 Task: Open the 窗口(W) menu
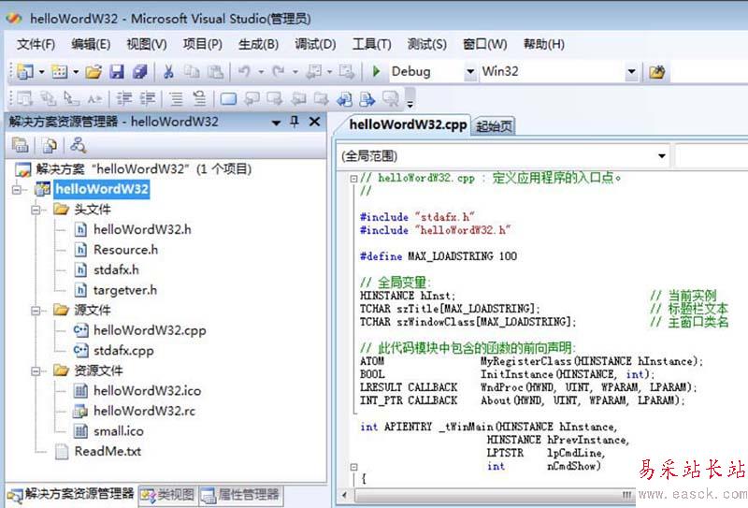[484, 44]
